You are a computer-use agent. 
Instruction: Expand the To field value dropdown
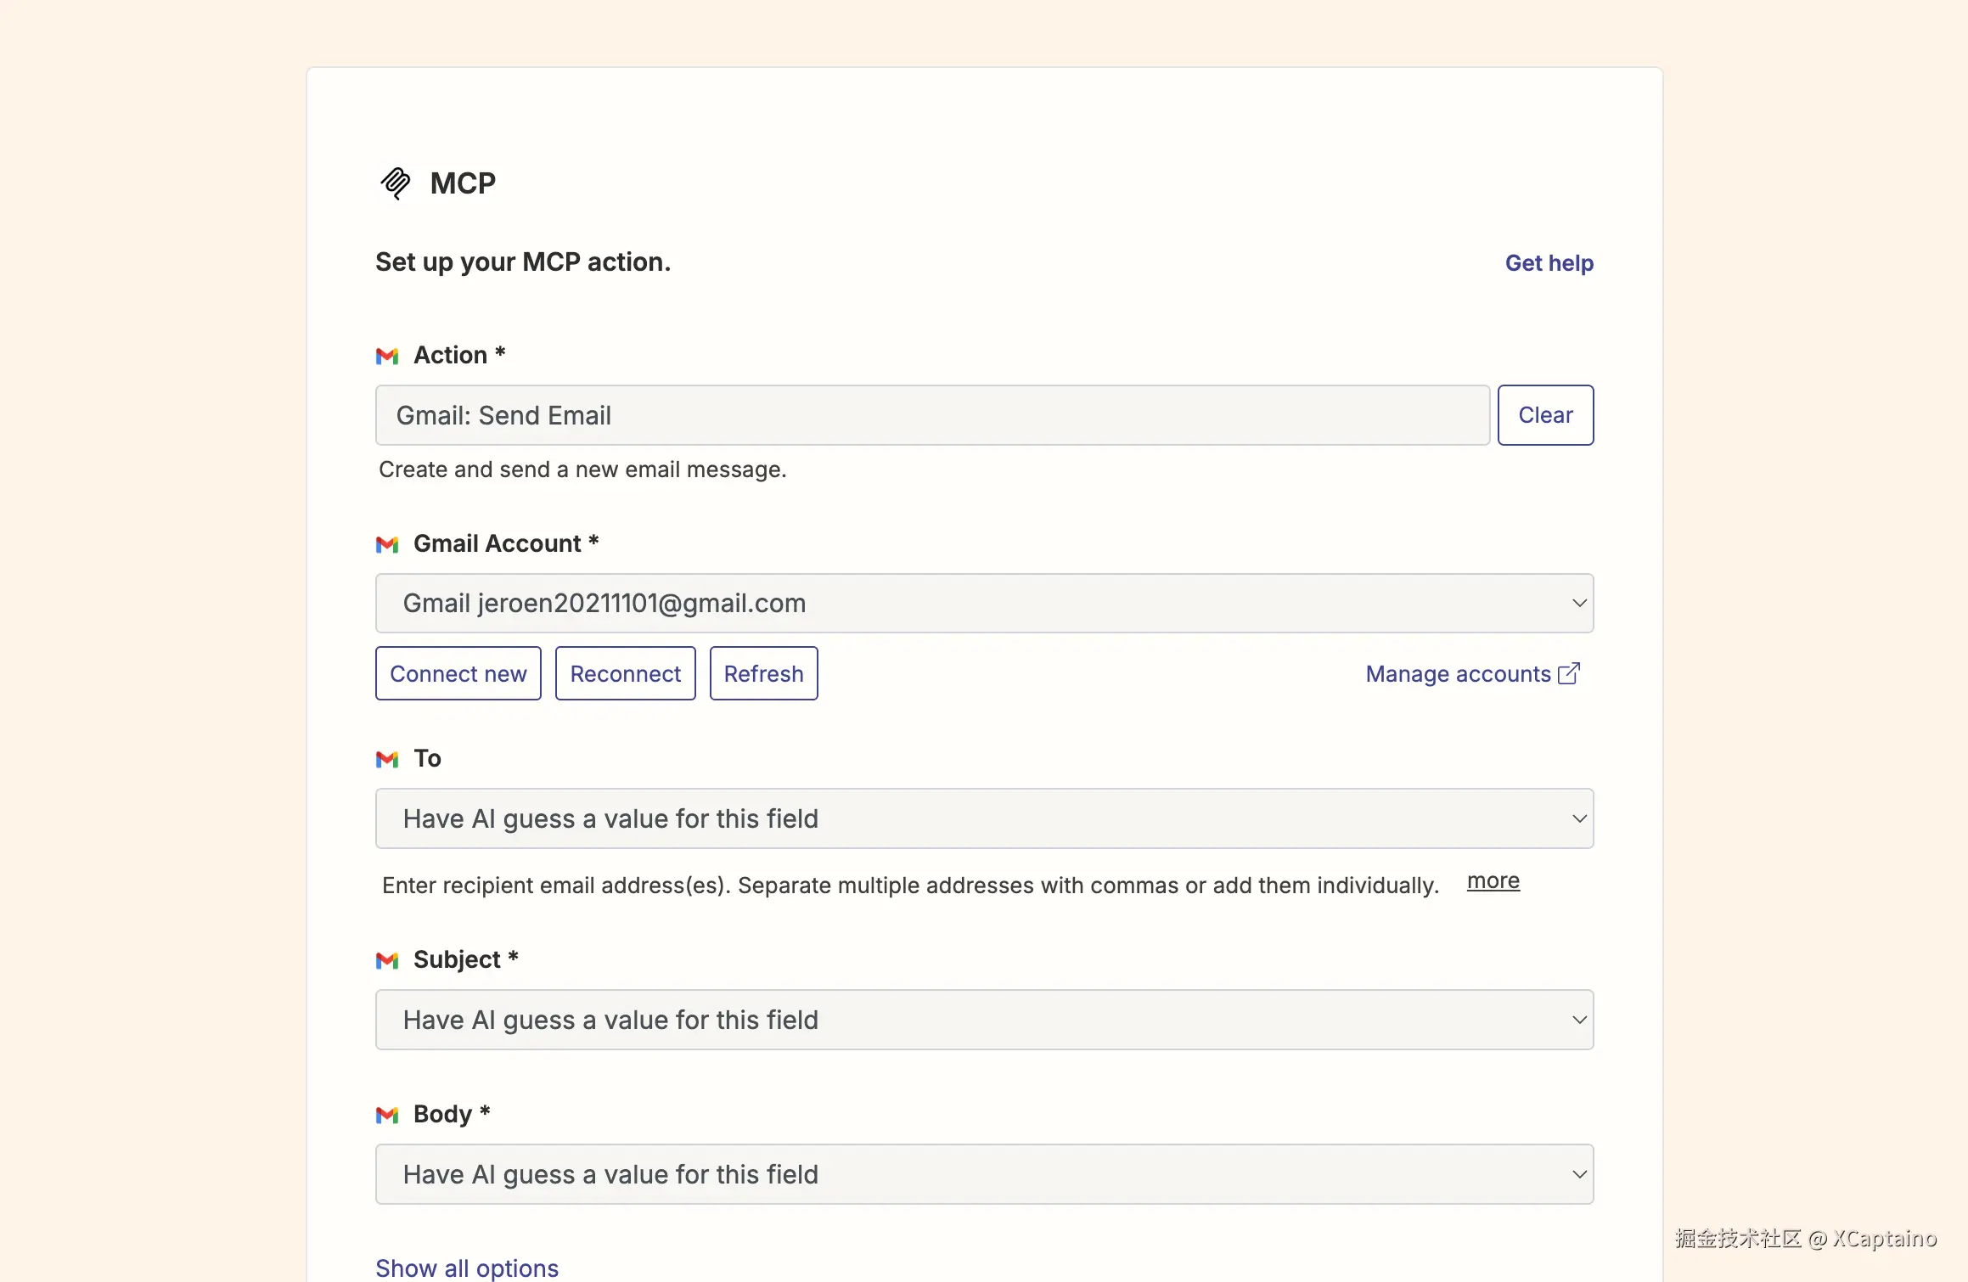point(984,818)
